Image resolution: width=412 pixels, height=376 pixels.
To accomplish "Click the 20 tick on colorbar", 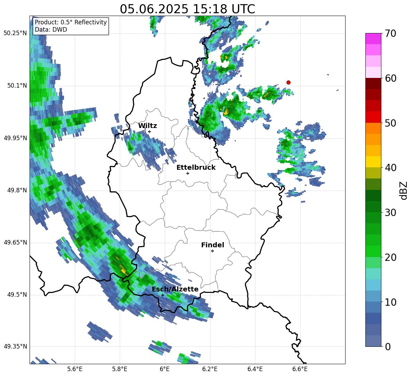I will [390, 257].
